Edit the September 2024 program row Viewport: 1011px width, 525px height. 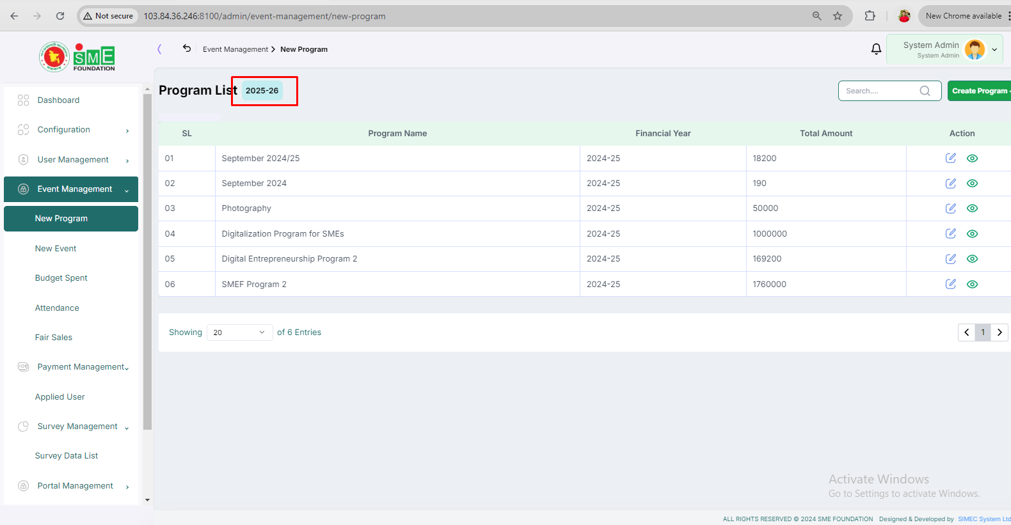point(950,183)
